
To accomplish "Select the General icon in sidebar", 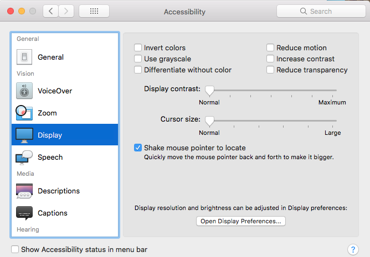I will coord(24,57).
